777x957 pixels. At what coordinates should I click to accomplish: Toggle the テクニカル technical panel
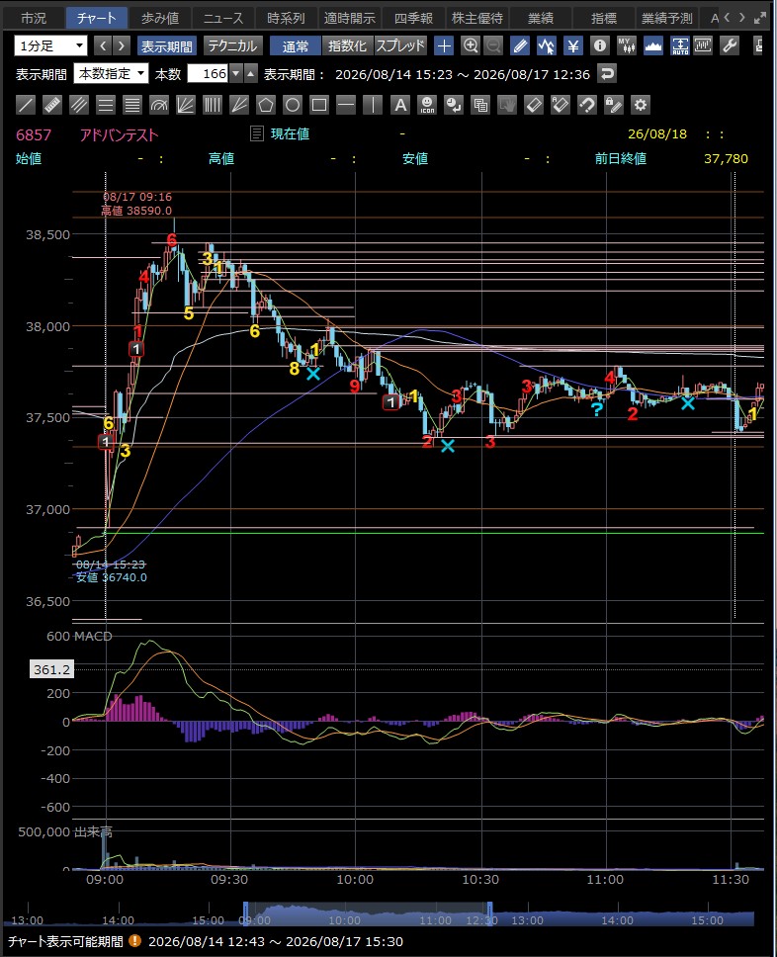pyautogui.click(x=232, y=45)
